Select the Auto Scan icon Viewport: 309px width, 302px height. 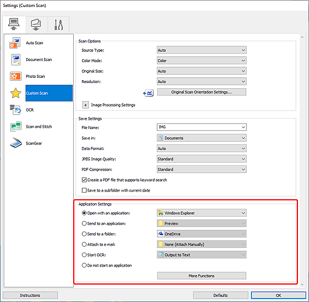point(15,43)
